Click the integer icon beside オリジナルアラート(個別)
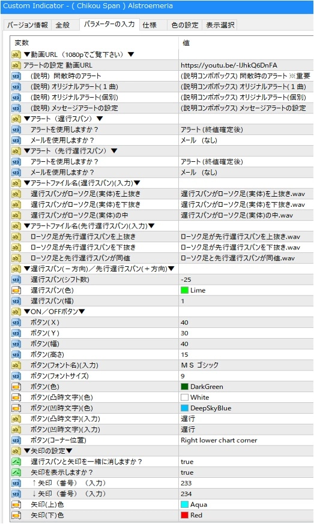This screenshot has width=314, height=524. [16, 97]
